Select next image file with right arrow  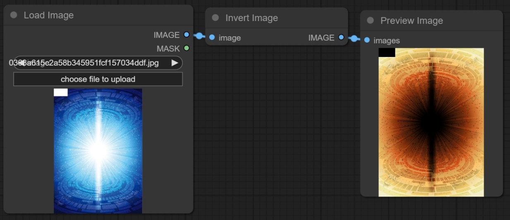pyautogui.click(x=175, y=63)
